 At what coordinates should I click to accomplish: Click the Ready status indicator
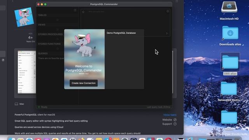pos(42,107)
